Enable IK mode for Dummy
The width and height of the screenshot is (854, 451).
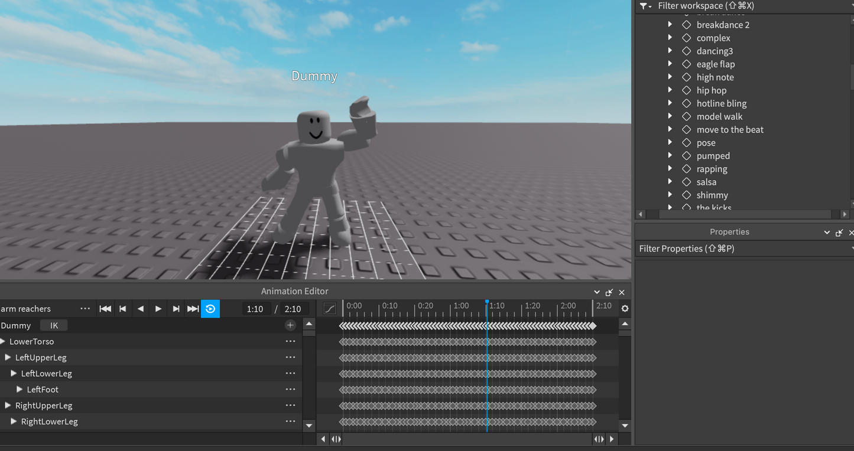(x=54, y=325)
